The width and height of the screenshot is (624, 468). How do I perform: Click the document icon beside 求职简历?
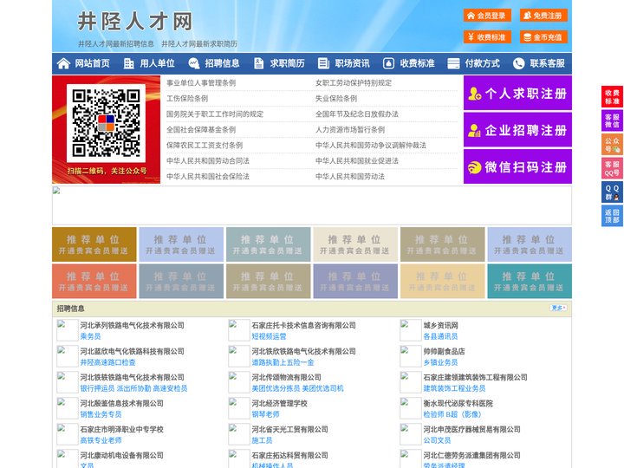coord(258,63)
